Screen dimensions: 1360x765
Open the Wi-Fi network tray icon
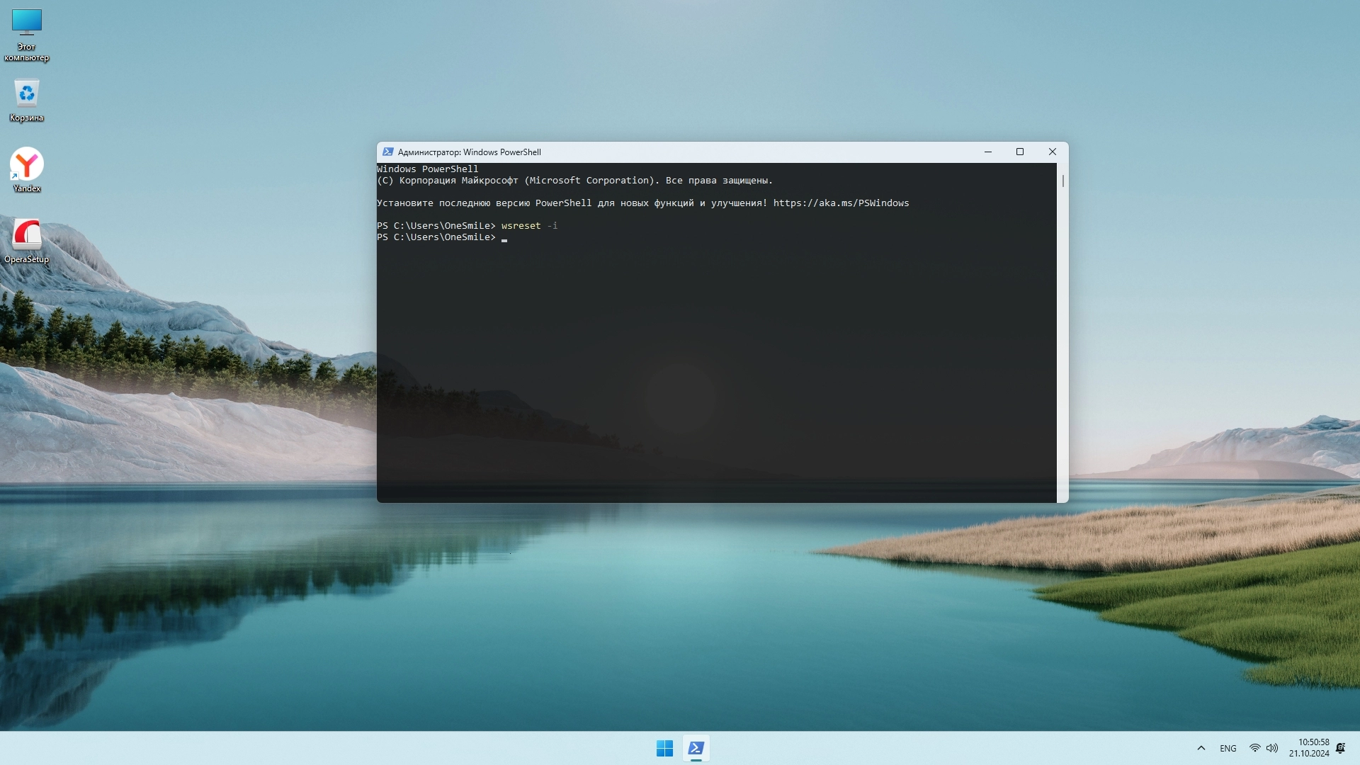point(1254,748)
